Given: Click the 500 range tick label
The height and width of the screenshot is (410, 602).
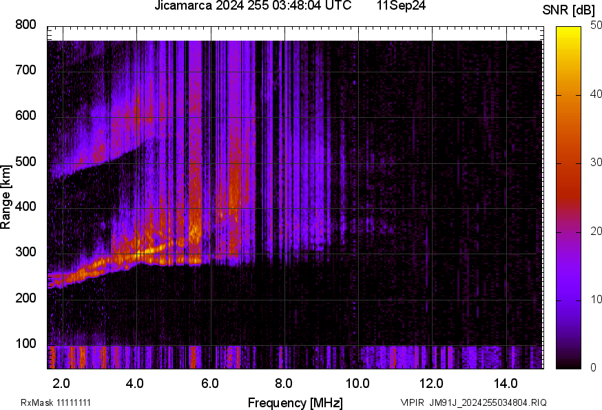Looking at the screenshot, I should [x=25, y=163].
